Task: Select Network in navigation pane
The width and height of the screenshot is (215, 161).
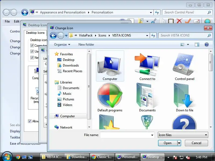Action: 63,127
